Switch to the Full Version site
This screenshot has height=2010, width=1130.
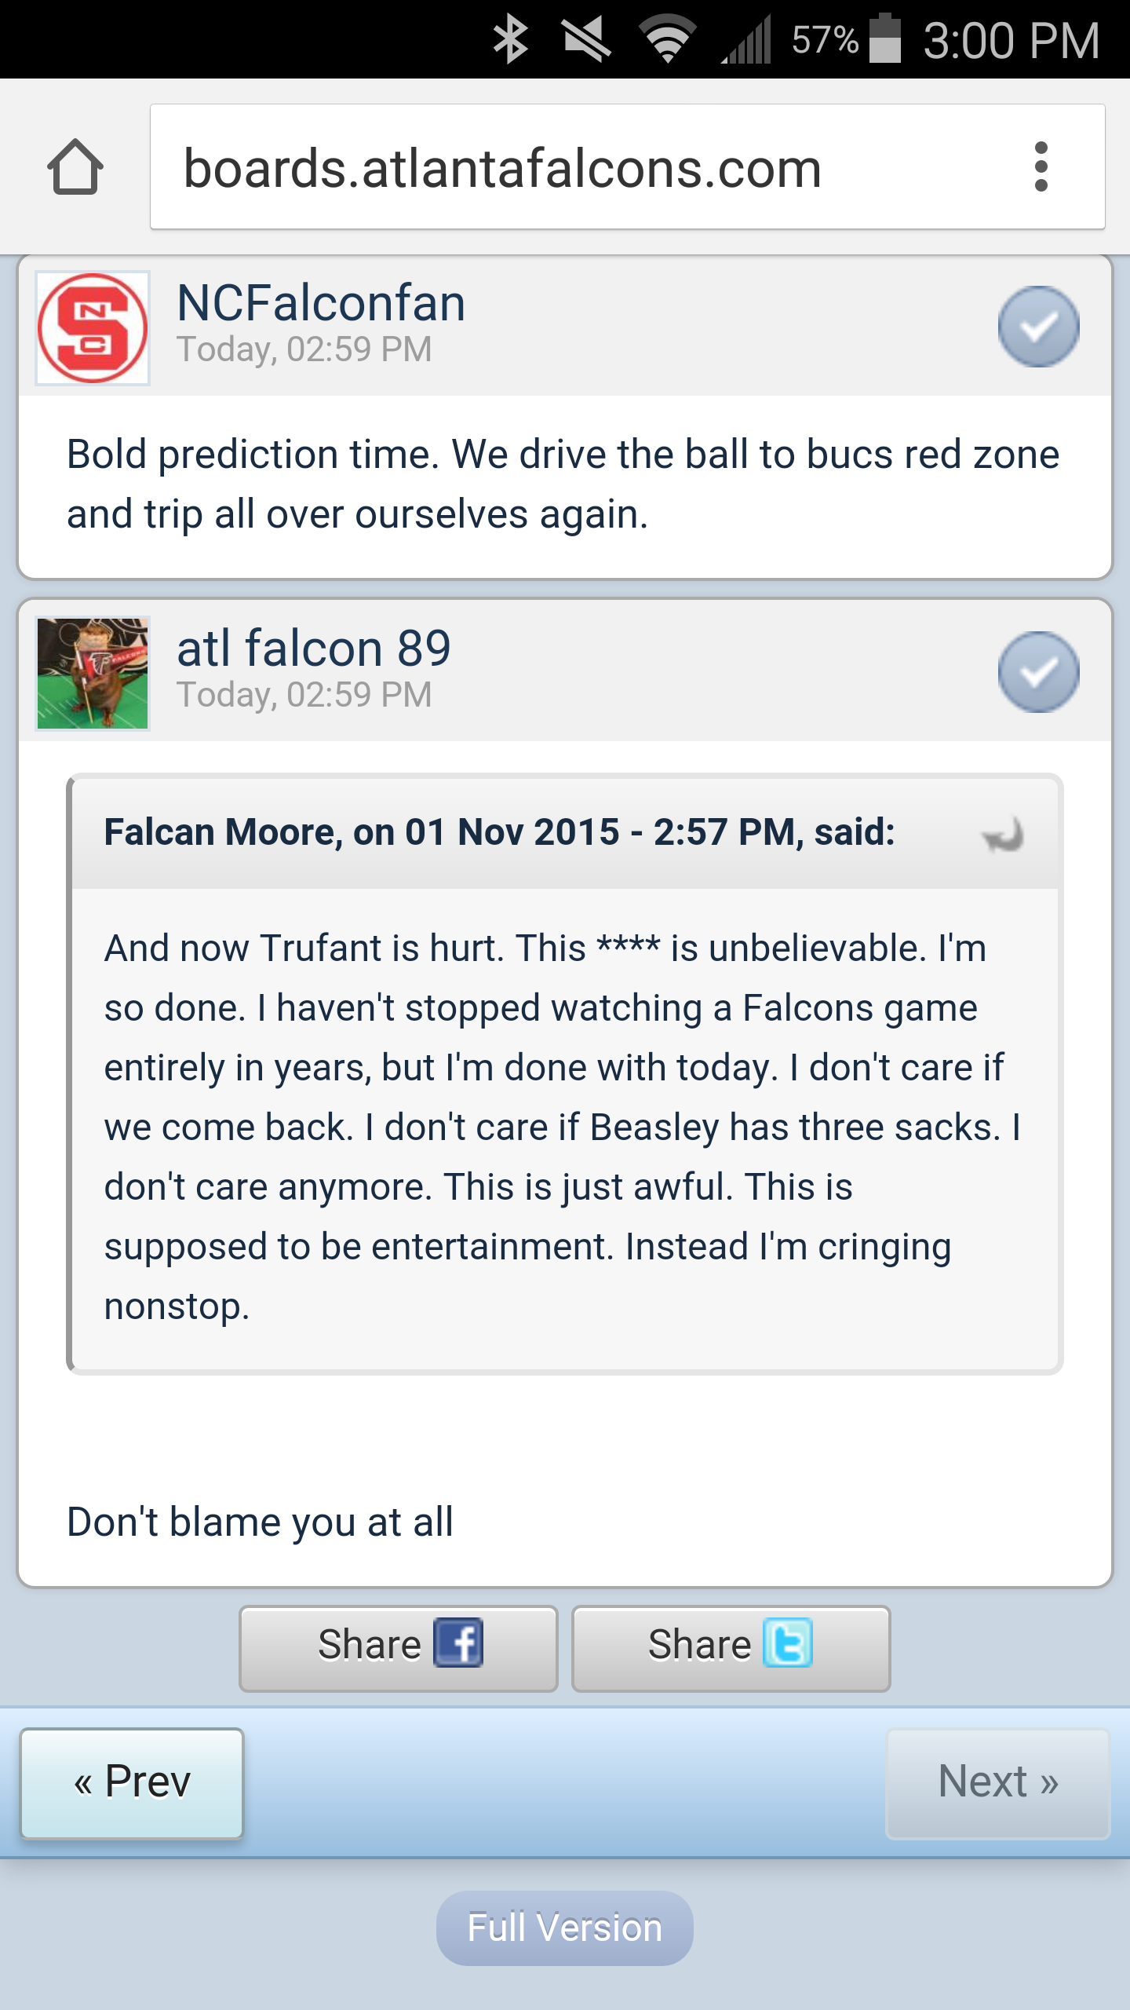[x=565, y=1928]
